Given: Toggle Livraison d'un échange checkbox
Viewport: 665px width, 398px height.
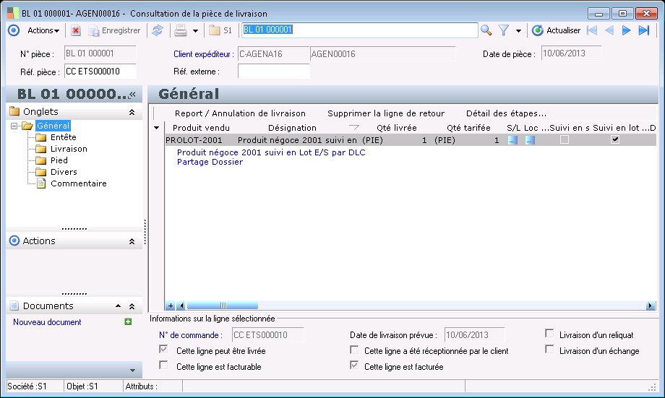Looking at the screenshot, I should [x=549, y=350].
